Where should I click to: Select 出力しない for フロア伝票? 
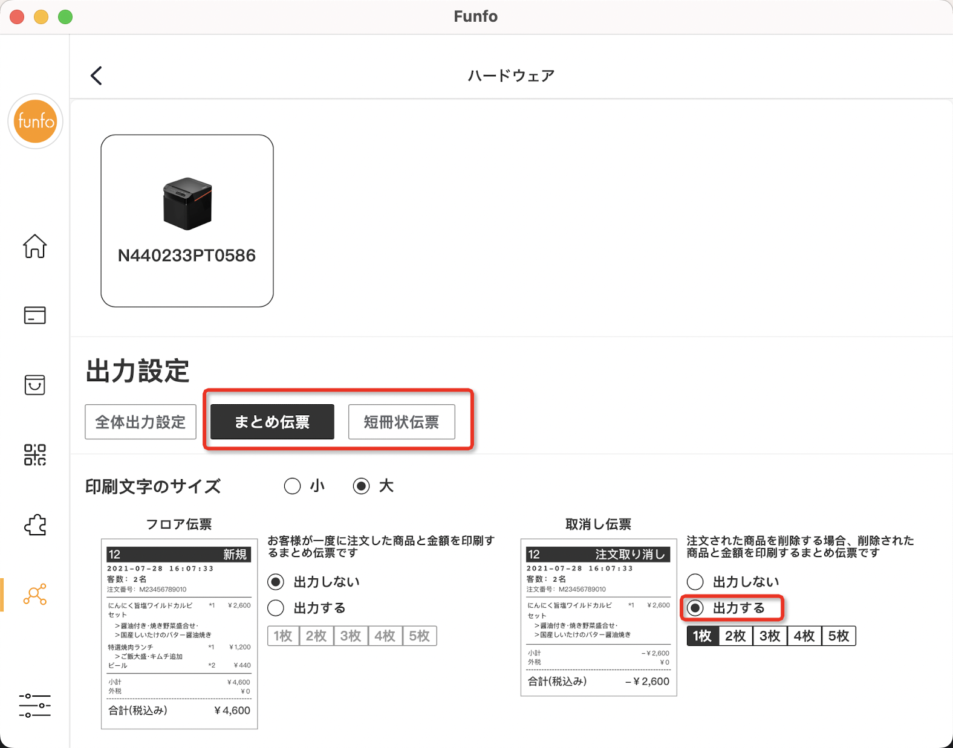(x=276, y=582)
